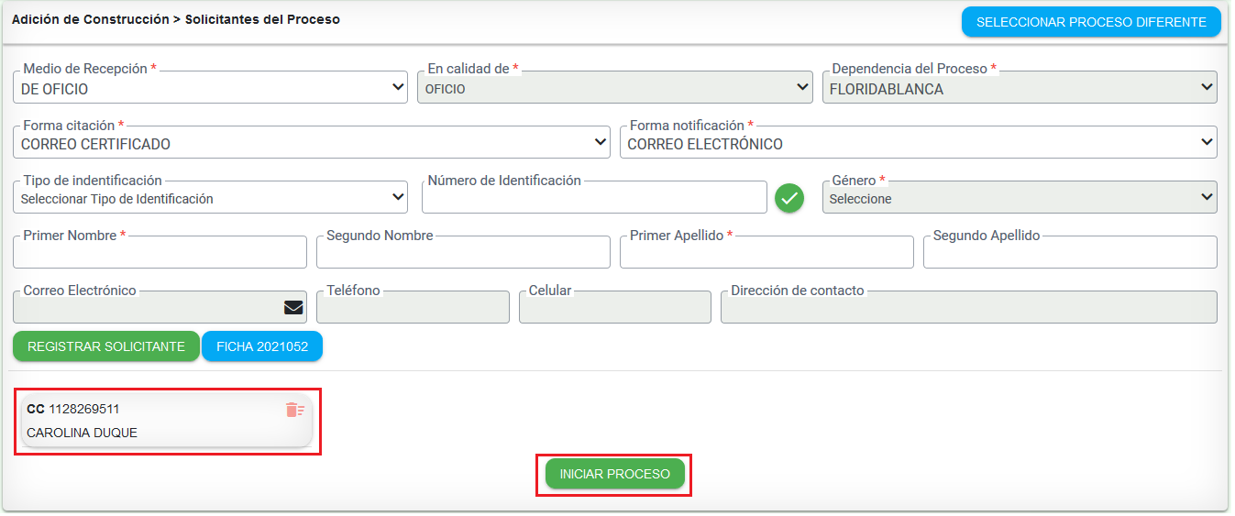Choose a Forma citación option
The width and height of the screenshot is (1235, 516).
point(312,142)
